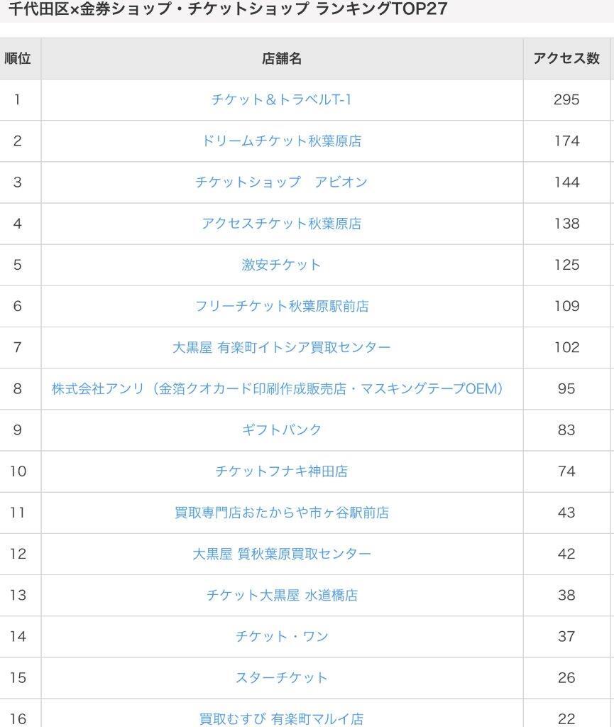Image resolution: width=614 pixels, height=727 pixels.
Task: Click チケットショップ アビオン link
Action: pyautogui.click(x=281, y=182)
